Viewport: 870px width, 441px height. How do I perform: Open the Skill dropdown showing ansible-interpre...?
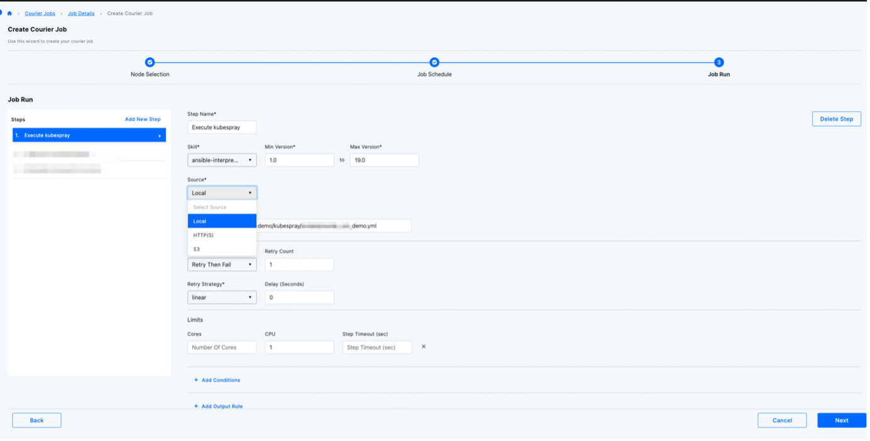pos(222,160)
